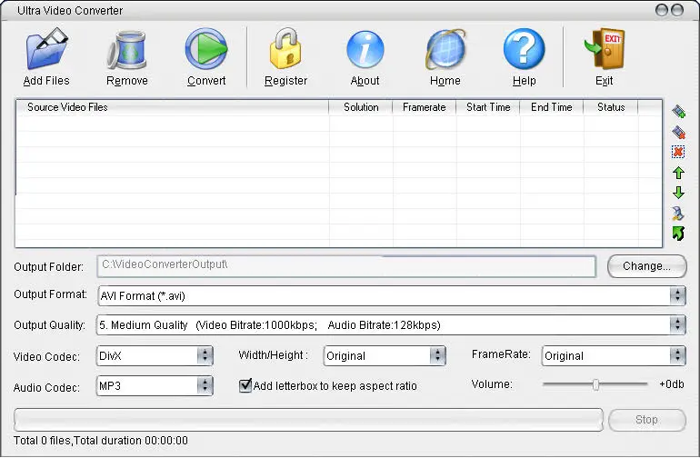Click the film-strip add video side icon
The image size is (700, 458).
pyautogui.click(x=678, y=111)
